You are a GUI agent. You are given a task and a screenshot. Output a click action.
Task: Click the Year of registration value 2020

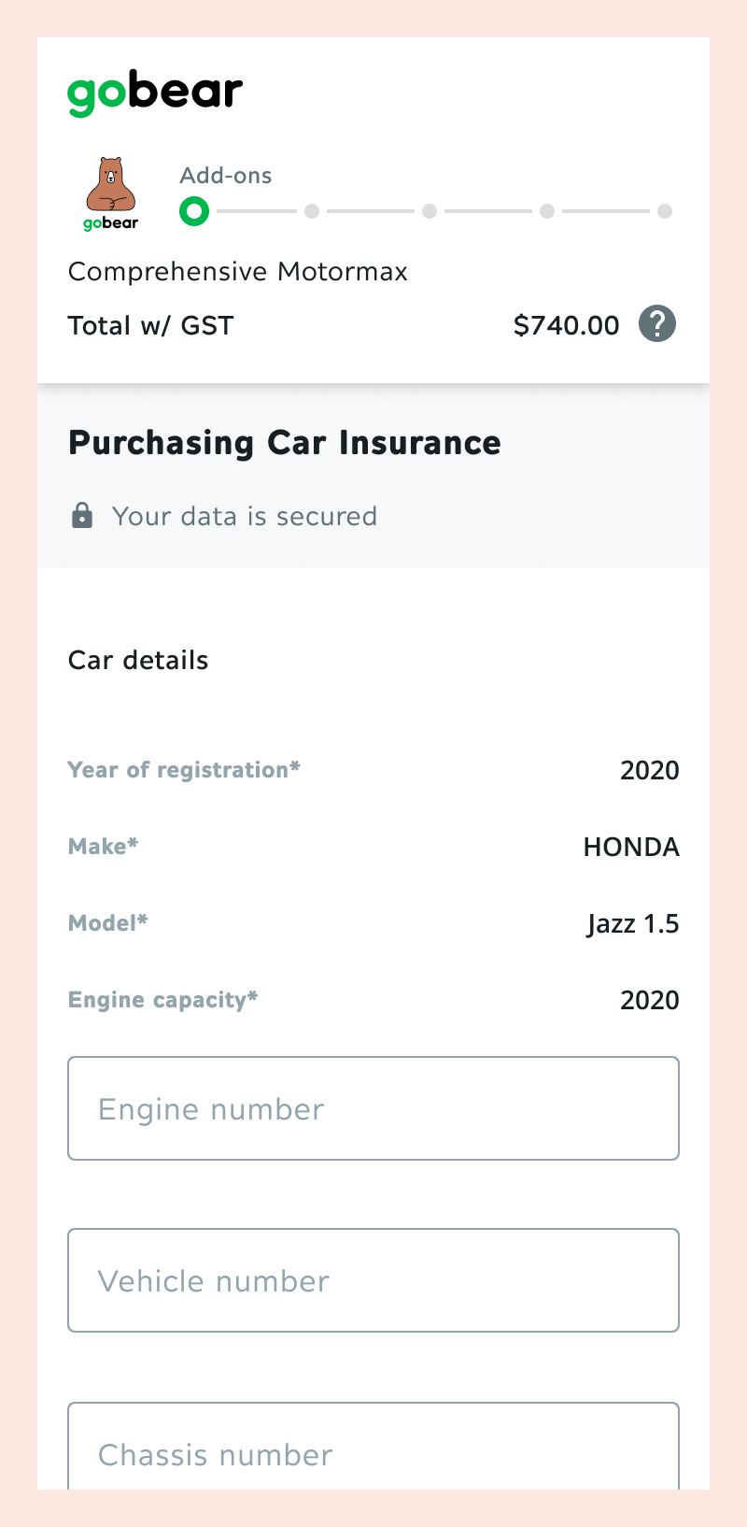point(650,770)
